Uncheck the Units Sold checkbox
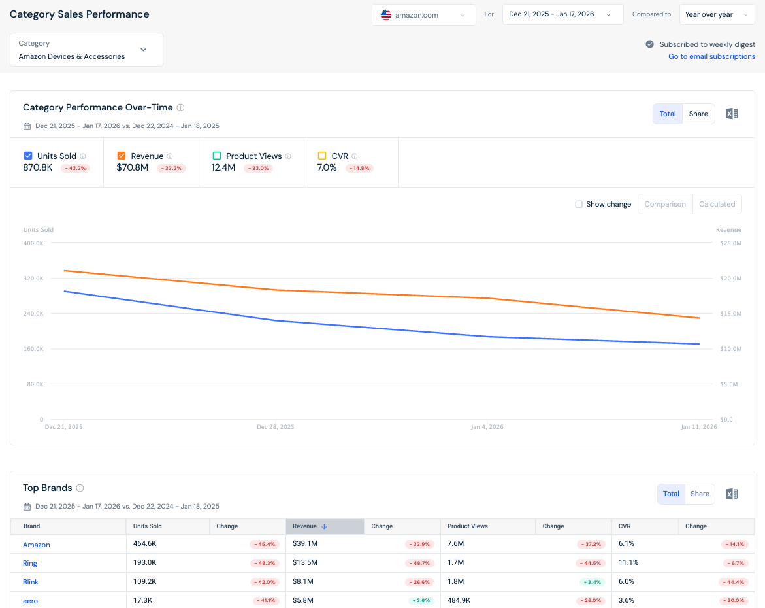The image size is (765, 608). (x=28, y=156)
